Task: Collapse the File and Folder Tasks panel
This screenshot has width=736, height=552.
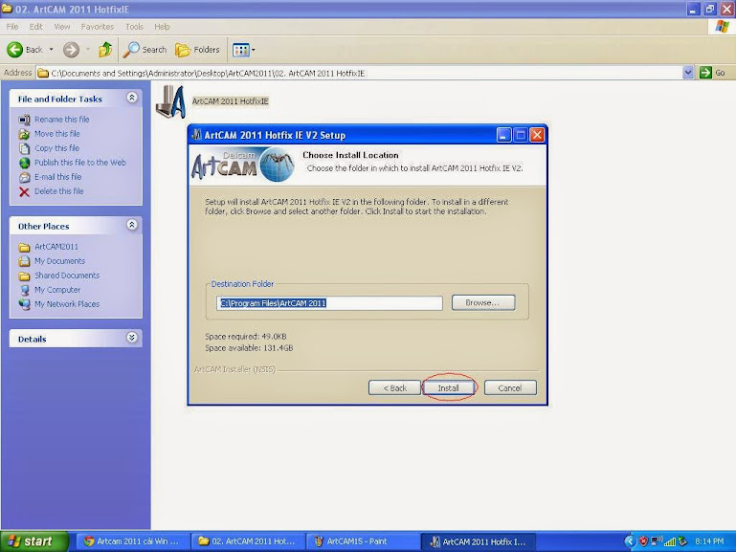Action: click(132, 98)
